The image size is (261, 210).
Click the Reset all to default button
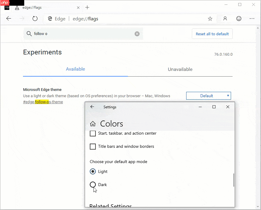(x=212, y=34)
